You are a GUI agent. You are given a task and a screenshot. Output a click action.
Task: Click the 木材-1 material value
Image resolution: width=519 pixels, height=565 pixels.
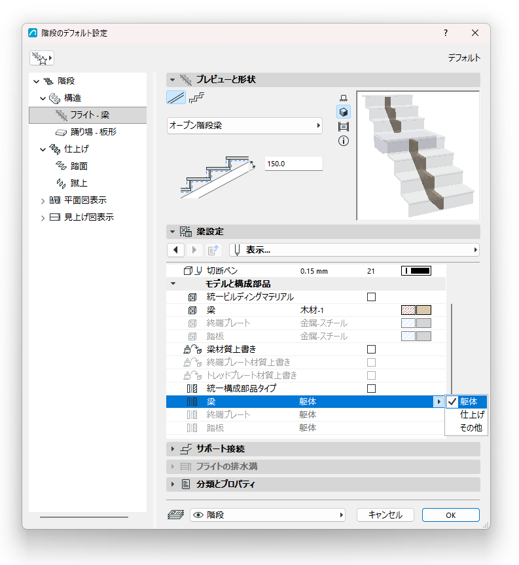312,310
